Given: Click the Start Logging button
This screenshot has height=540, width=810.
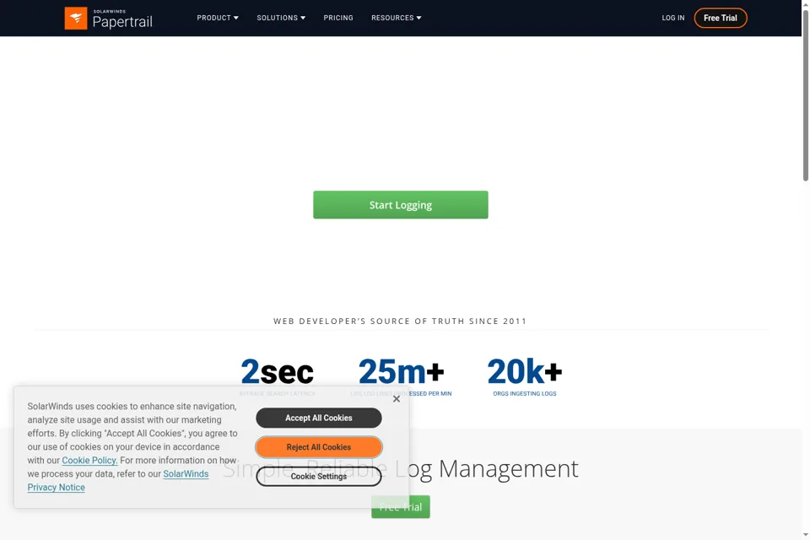Looking at the screenshot, I should point(400,205).
